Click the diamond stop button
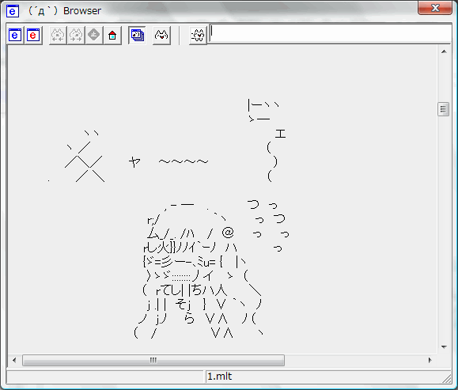 coord(94,36)
